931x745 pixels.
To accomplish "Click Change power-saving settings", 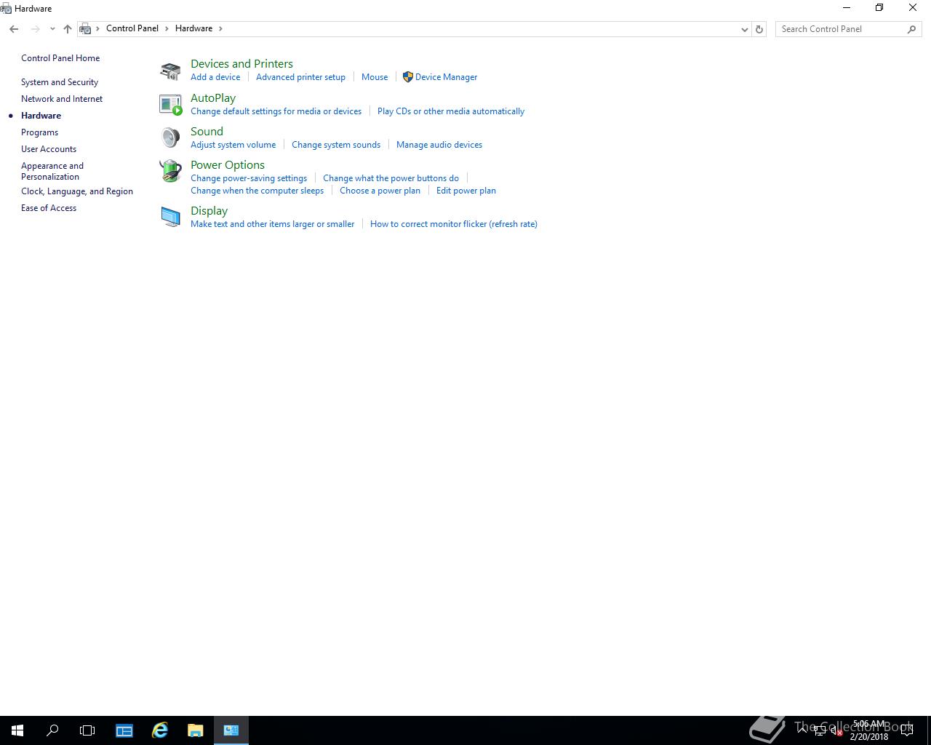I will click(249, 178).
